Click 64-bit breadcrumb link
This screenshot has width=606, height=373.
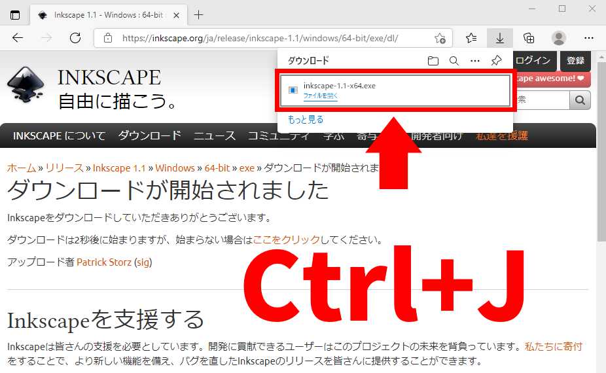click(217, 168)
